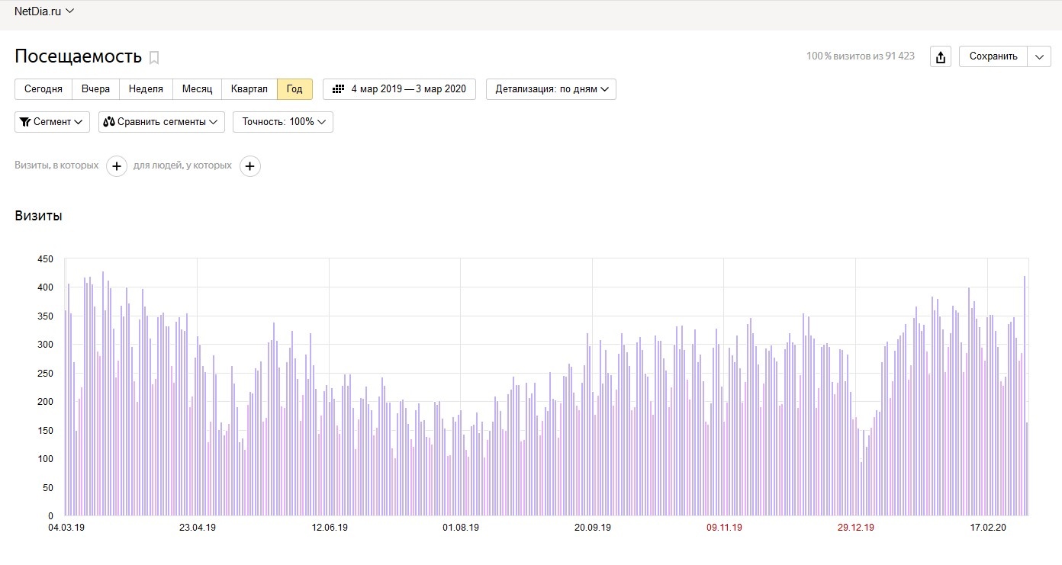Viewport: 1062px width, 565px height.
Task: Select the Вчера period tab
Action: [95, 89]
